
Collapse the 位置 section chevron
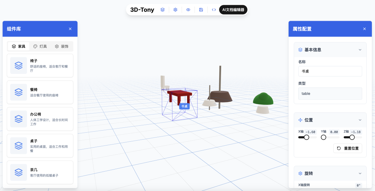tap(360, 120)
